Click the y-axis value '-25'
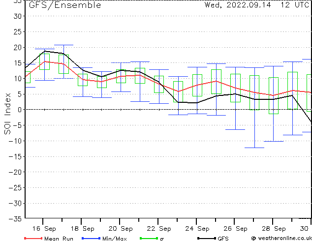The height and width of the screenshot is (241, 312). (x=15, y=187)
